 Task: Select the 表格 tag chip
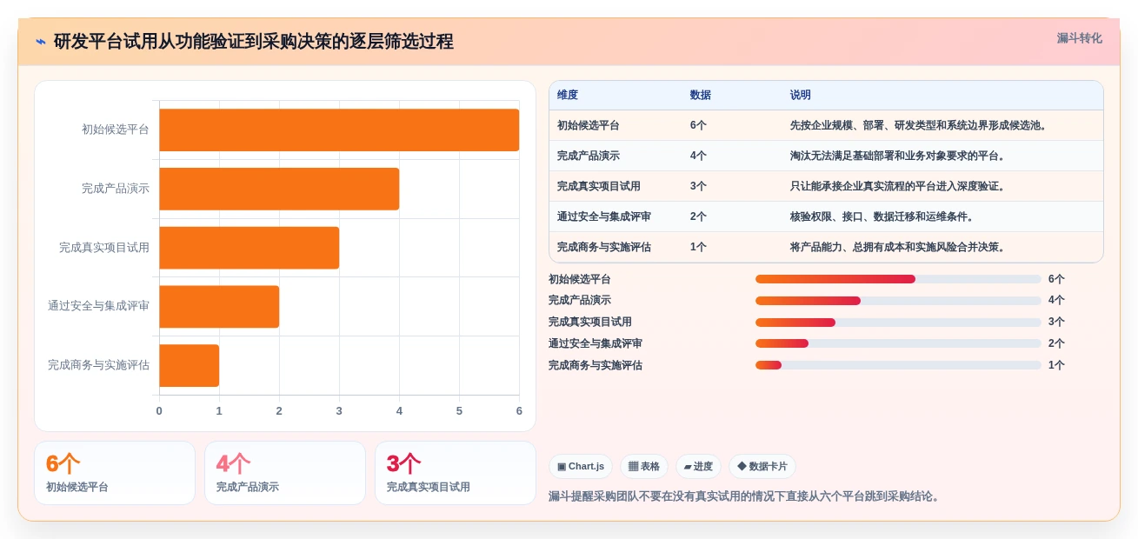pyautogui.click(x=644, y=466)
